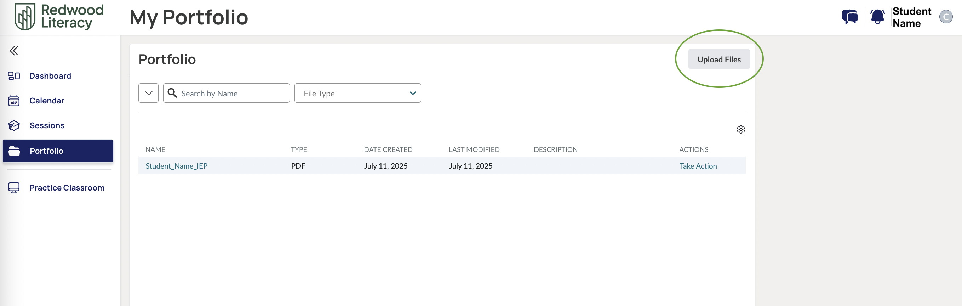Go to Calendar
This screenshot has width=962, height=306.
coord(47,101)
